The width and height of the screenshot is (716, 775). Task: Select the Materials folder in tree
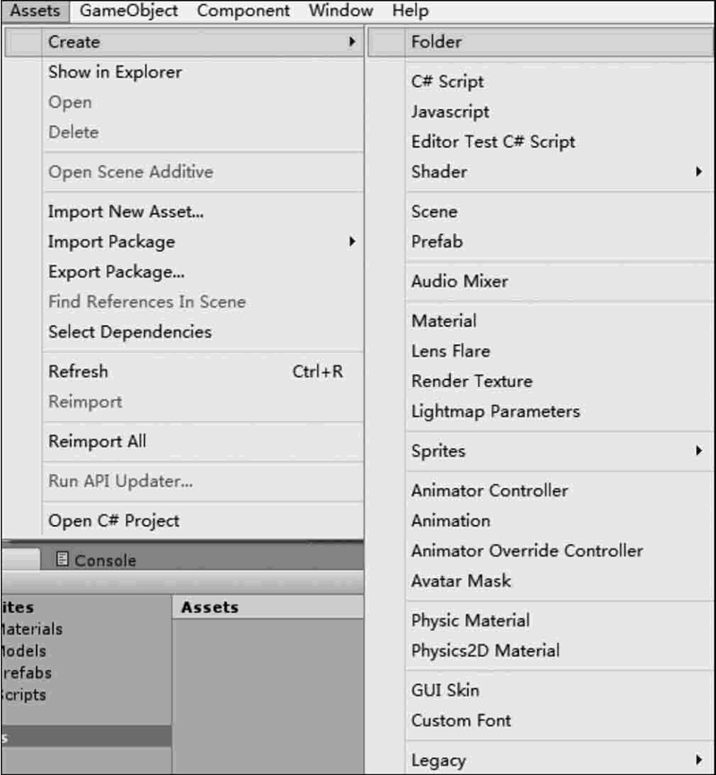(x=32, y=629)
